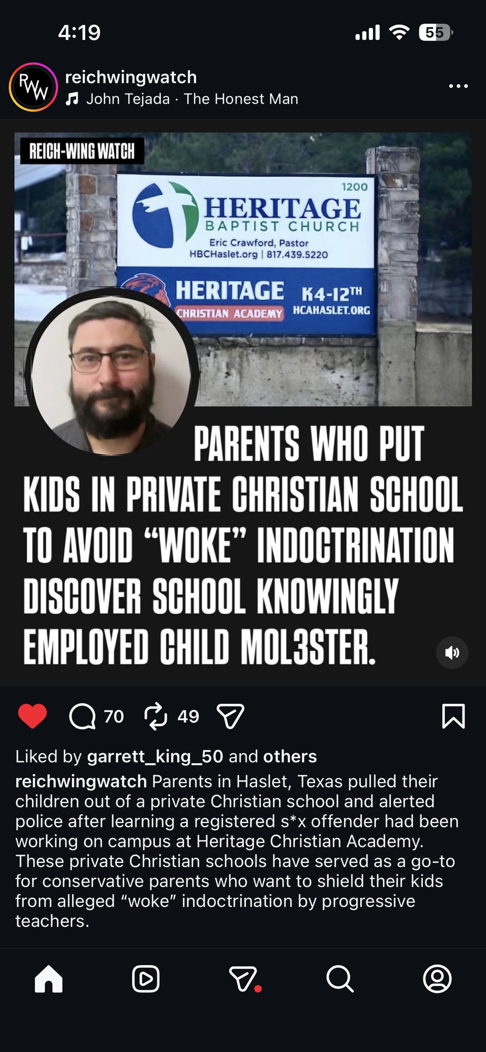Go to the Home tab
The height and width of the screenshot is (1052, 486).
click(48, 979)
